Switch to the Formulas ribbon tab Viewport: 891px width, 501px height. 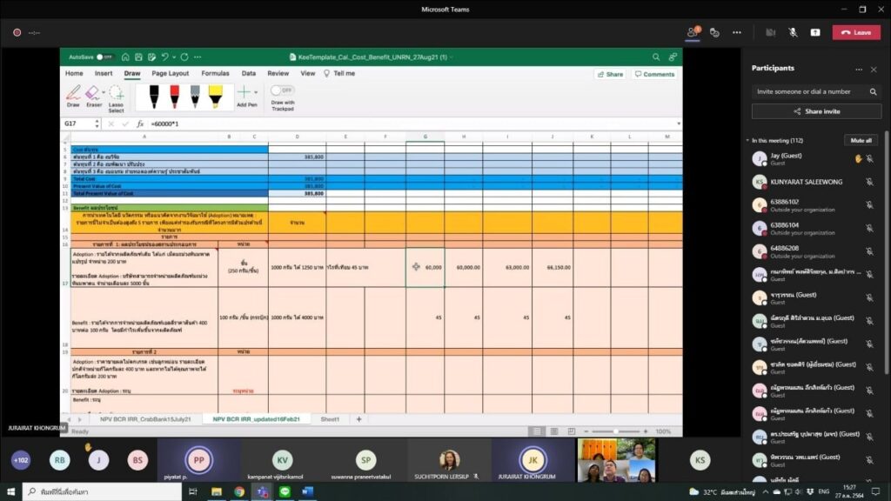[x=215, y=74]
